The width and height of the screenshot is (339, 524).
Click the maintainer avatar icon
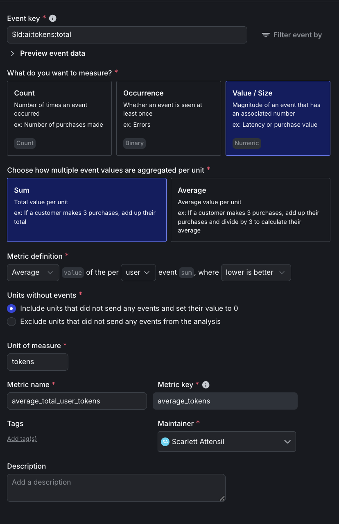165,442
